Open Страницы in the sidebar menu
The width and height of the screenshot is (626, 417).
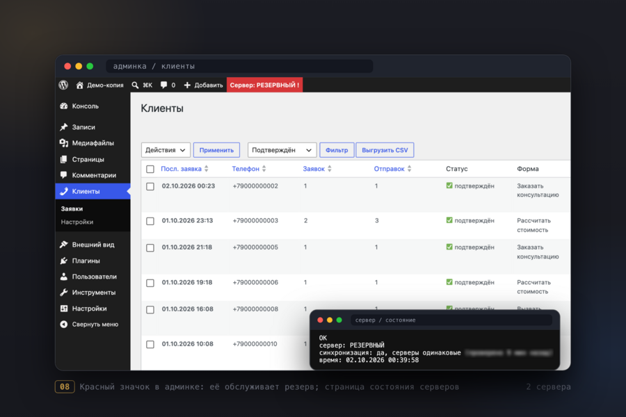tap(93, 159)
